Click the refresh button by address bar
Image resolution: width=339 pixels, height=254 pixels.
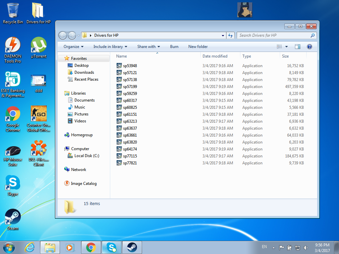pos(230,35)
